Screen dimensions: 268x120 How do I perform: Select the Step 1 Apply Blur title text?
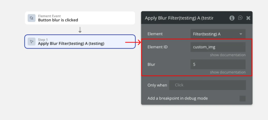(71, 43)
